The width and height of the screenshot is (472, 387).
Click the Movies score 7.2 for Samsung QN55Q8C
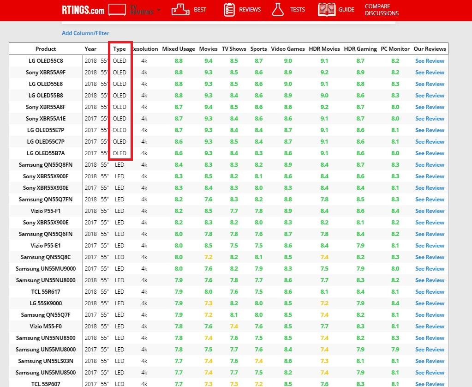208,257
